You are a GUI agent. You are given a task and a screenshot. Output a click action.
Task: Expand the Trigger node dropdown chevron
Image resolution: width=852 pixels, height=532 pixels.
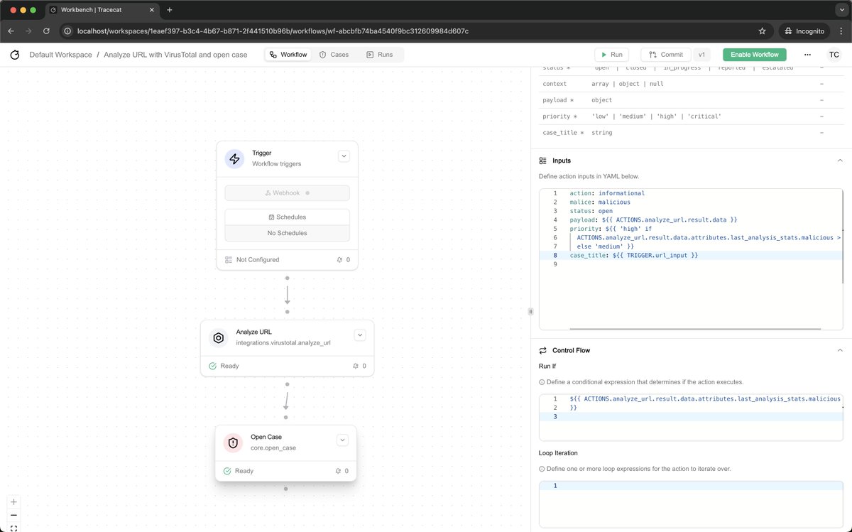coord(344,156)
